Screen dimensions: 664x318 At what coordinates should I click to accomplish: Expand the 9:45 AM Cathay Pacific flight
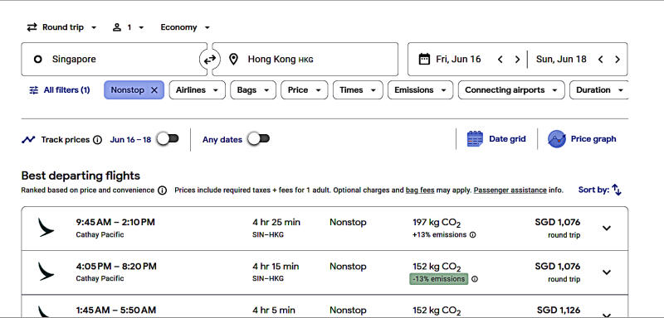[607, 228]
